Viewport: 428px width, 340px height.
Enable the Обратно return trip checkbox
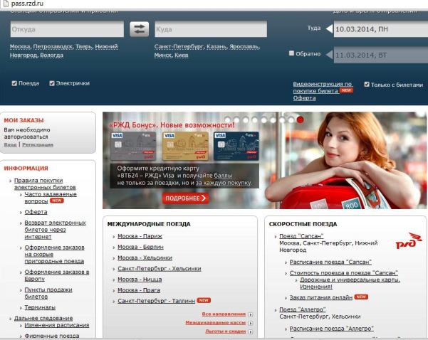[x=292, y=53]
